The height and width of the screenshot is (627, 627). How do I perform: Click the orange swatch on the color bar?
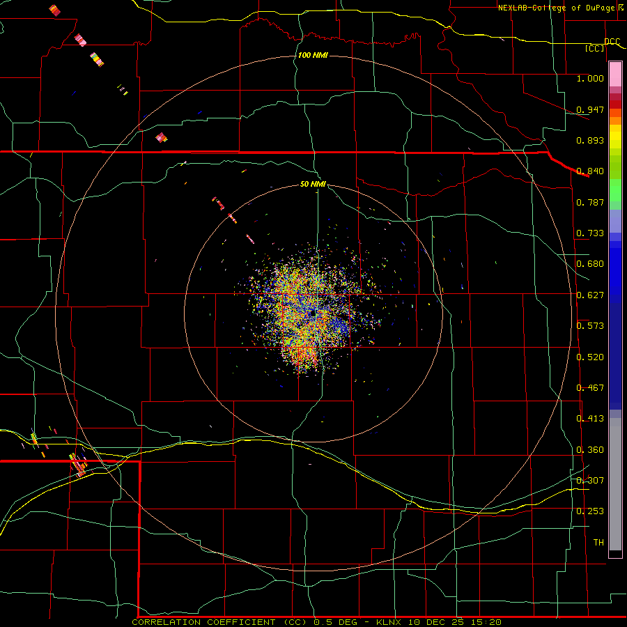coord(615,121)
